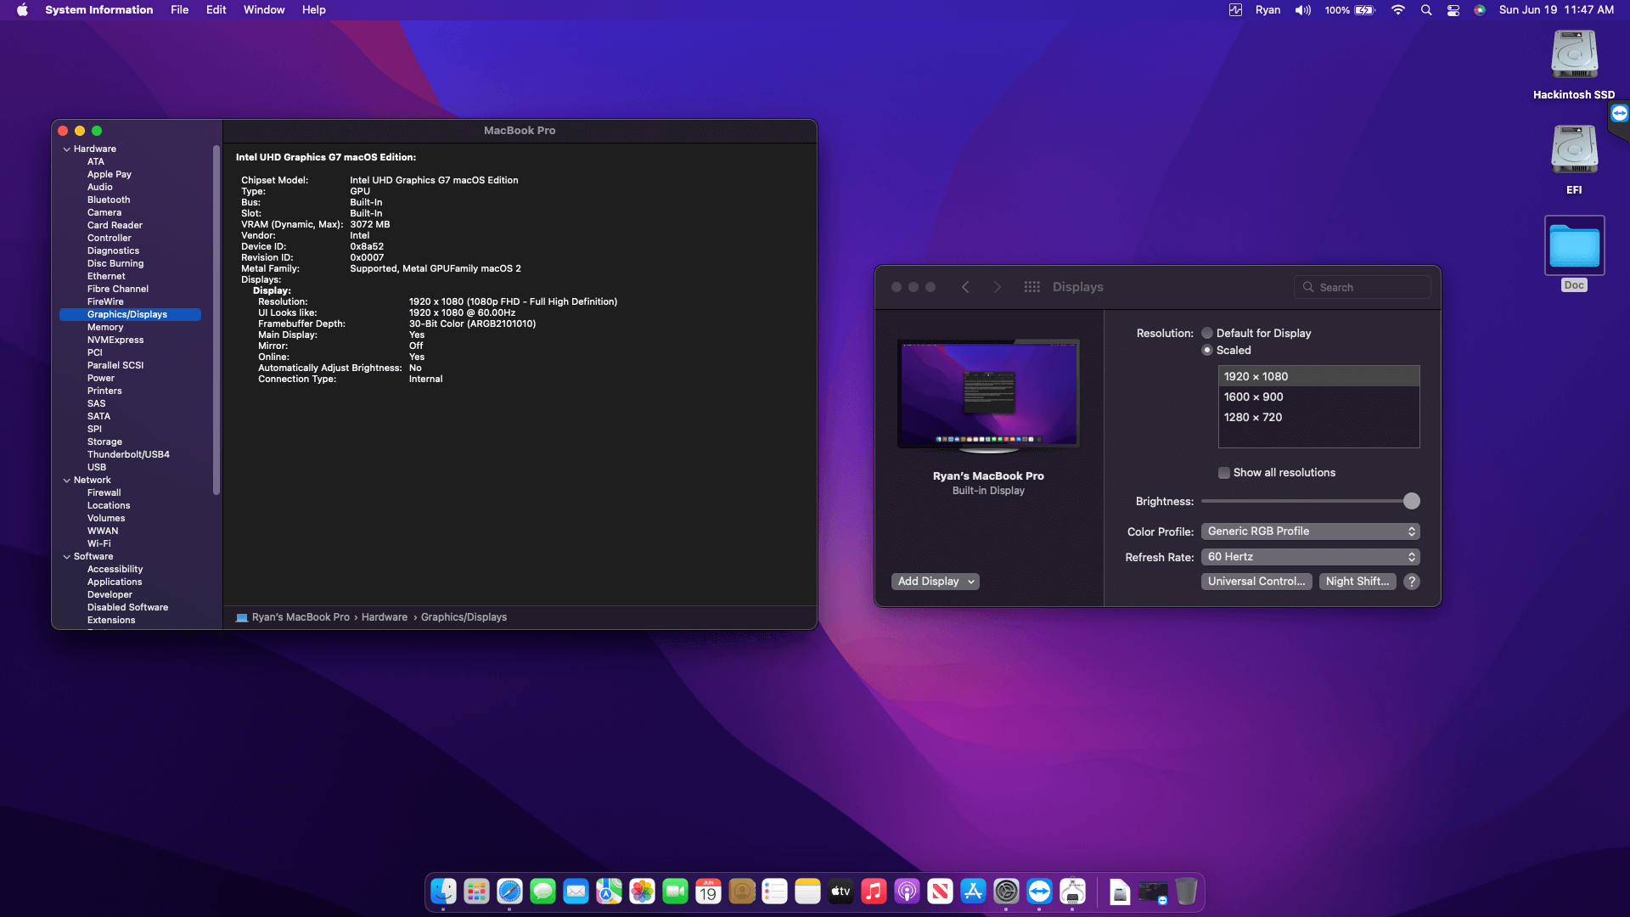Click Universal Control button
The image size is (1630, 917).
(x=1256, y=582)
